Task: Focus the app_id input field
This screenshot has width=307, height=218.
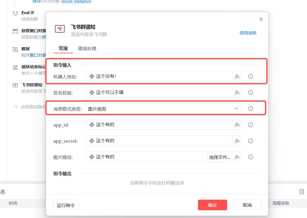Action: [x=159, y=125]
